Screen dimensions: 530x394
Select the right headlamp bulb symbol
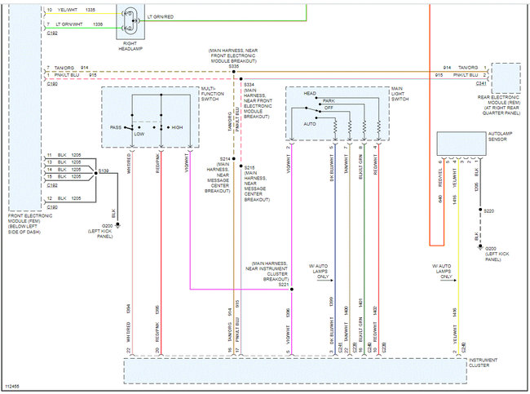130,21
